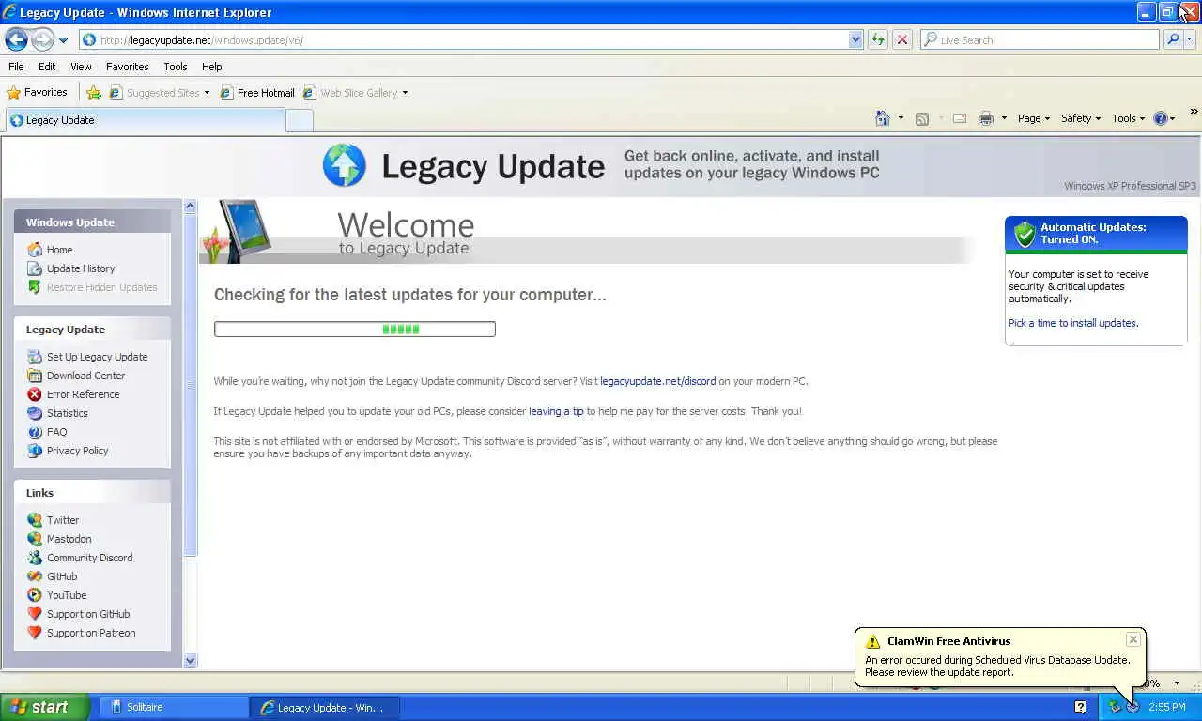Click the Legacy Update taskbar button

[x=325, y=707]
